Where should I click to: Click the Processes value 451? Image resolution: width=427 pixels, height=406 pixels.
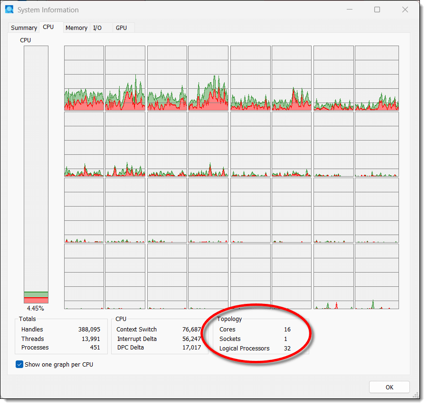tap(95, 348)
